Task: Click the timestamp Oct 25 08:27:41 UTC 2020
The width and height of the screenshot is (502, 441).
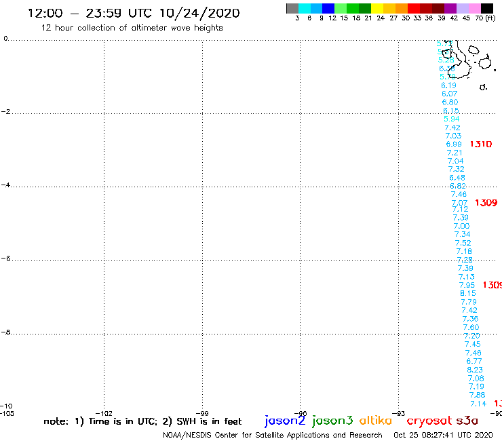Action: 443,435
